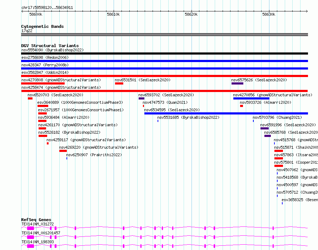Select the esv3658325 variant label
The image size is (318, 250).
tap(300, 200)
